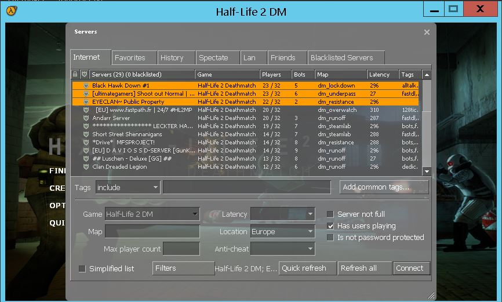Click the resize grip in the Servers dialog corner

coord(431,294)
